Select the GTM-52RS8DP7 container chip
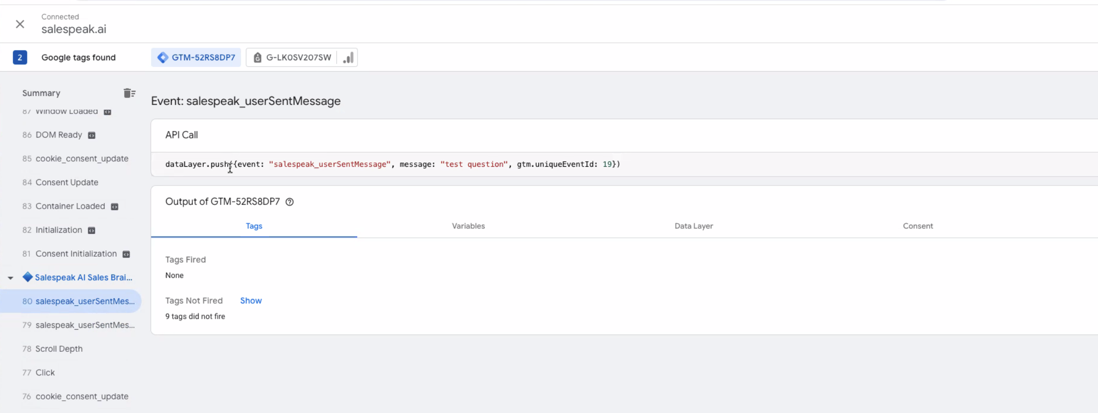 point(196,57)
